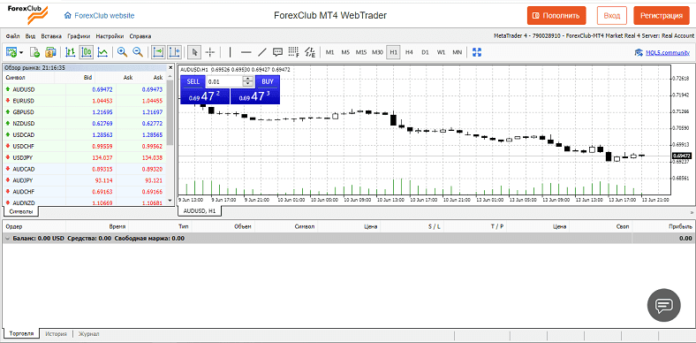Screen dimensions: 696x343
Task: Select AUDUSD in market watch
Action: (x=84, y=89)
